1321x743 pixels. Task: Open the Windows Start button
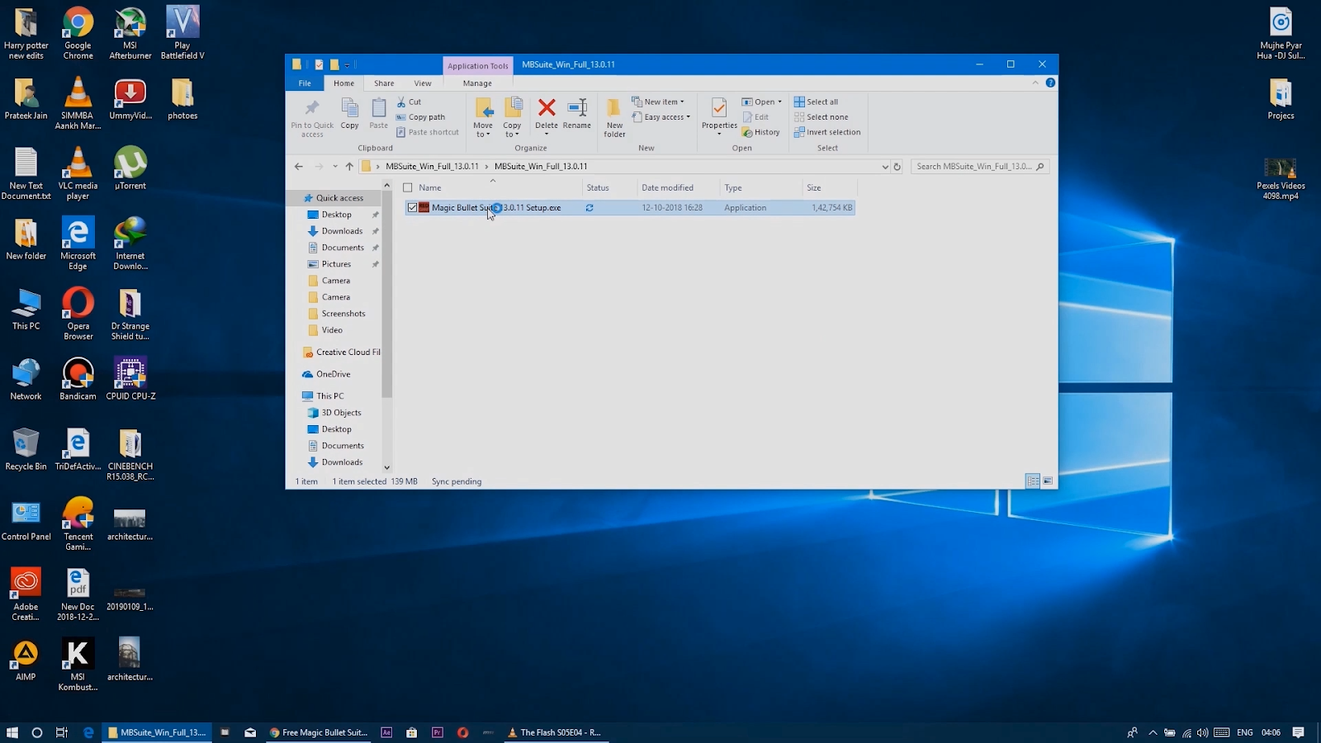click(x=12, y=732)
